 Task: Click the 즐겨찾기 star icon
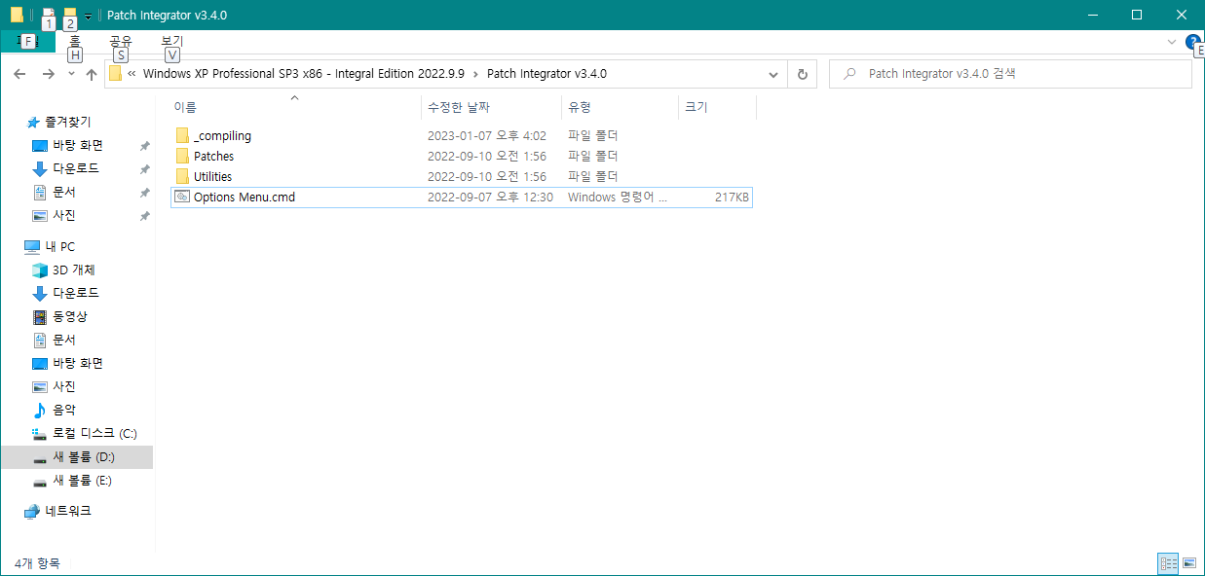pyautogui.click(x=33, y=122)
